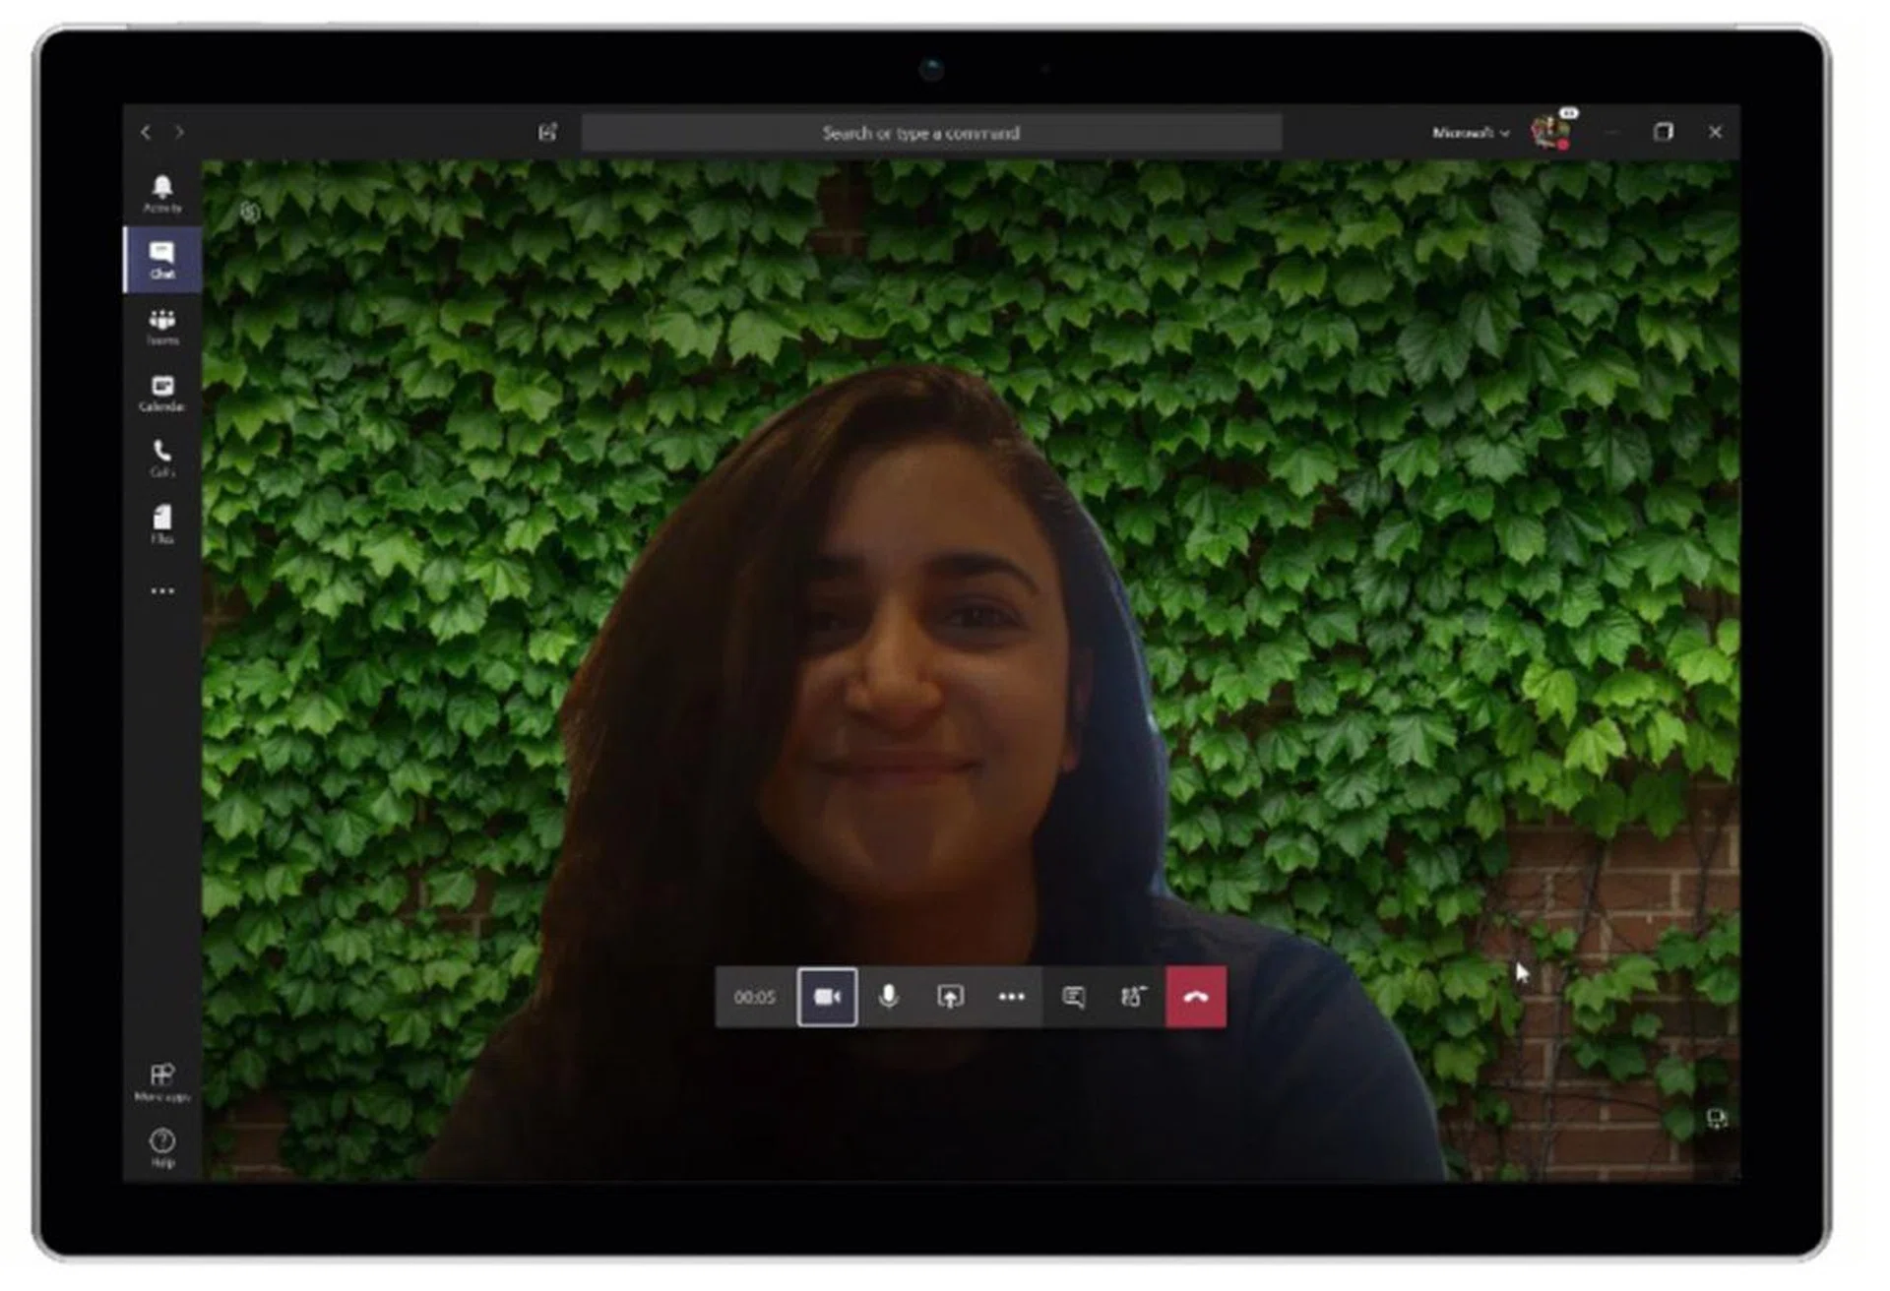Expand more sidebar apps ellipsis
The height and width of the screenshot is (1291, 1890).
pyautogui.click(x=162, y=591)
